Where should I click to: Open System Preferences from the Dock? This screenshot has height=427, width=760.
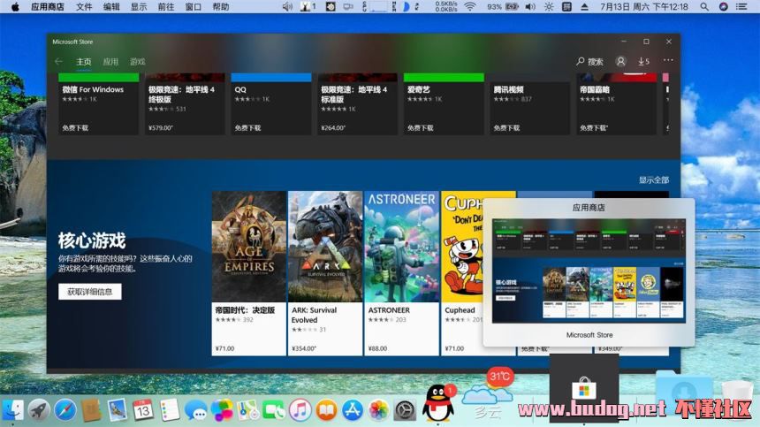(x=405, y=410)
